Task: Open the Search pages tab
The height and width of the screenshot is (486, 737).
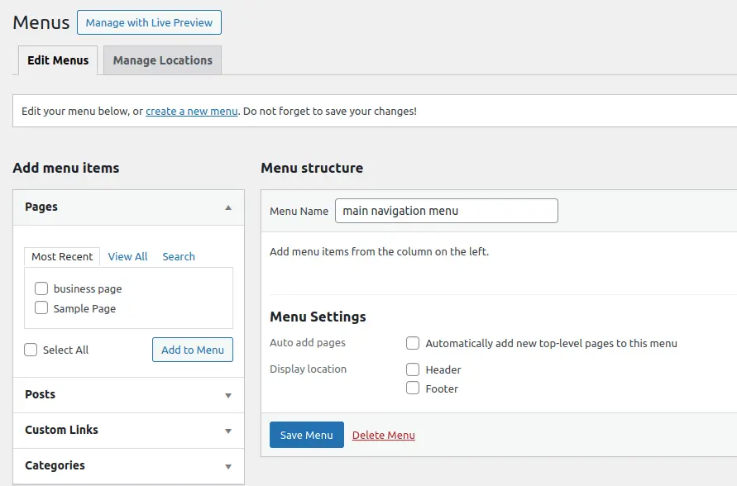Action: (178, 256)
